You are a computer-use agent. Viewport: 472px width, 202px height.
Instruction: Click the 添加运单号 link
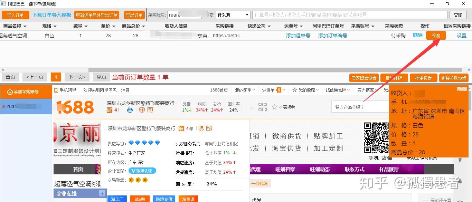298,36
